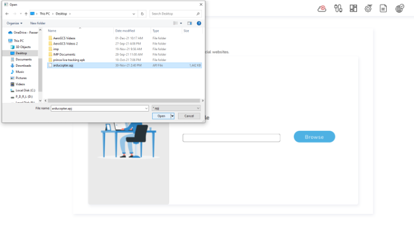Image resolution: width=414 pixels, height=233 pixels.
Task: Open the gear settings icon in app header
Action: point(369,8)
